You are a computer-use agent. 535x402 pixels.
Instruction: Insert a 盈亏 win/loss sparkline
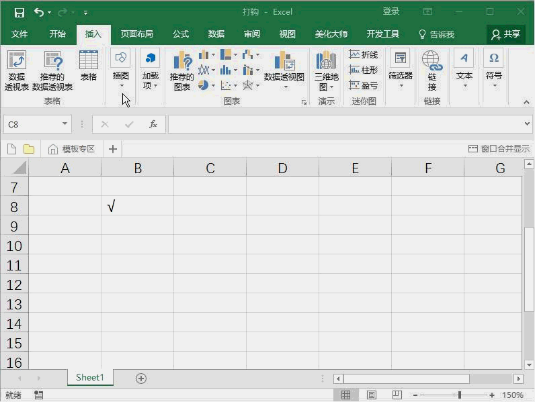pyautogui.click(x=364, y=85)
